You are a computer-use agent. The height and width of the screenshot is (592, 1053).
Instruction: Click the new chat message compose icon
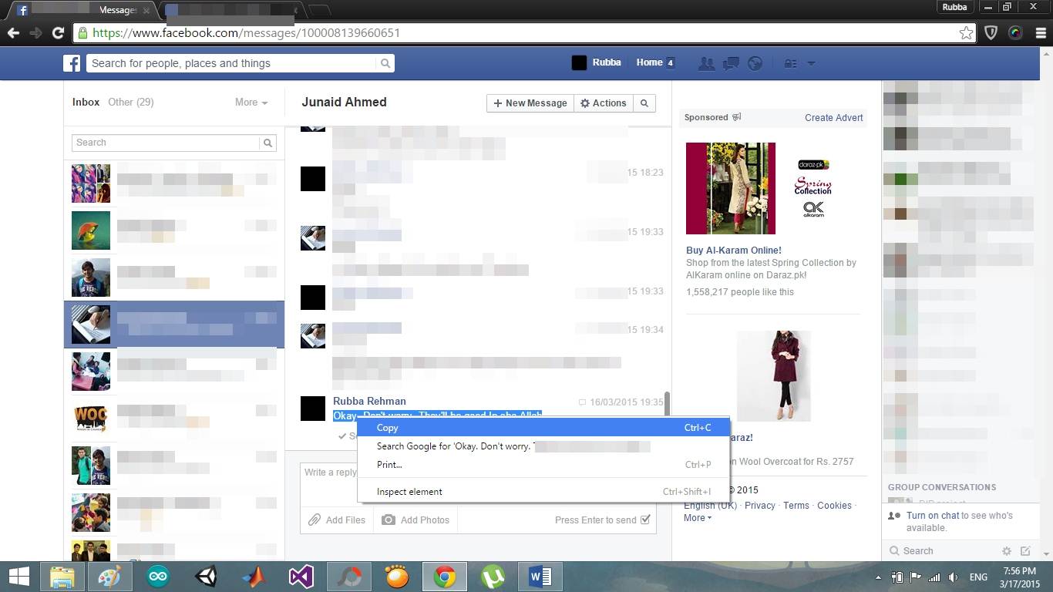[1025, 551]
